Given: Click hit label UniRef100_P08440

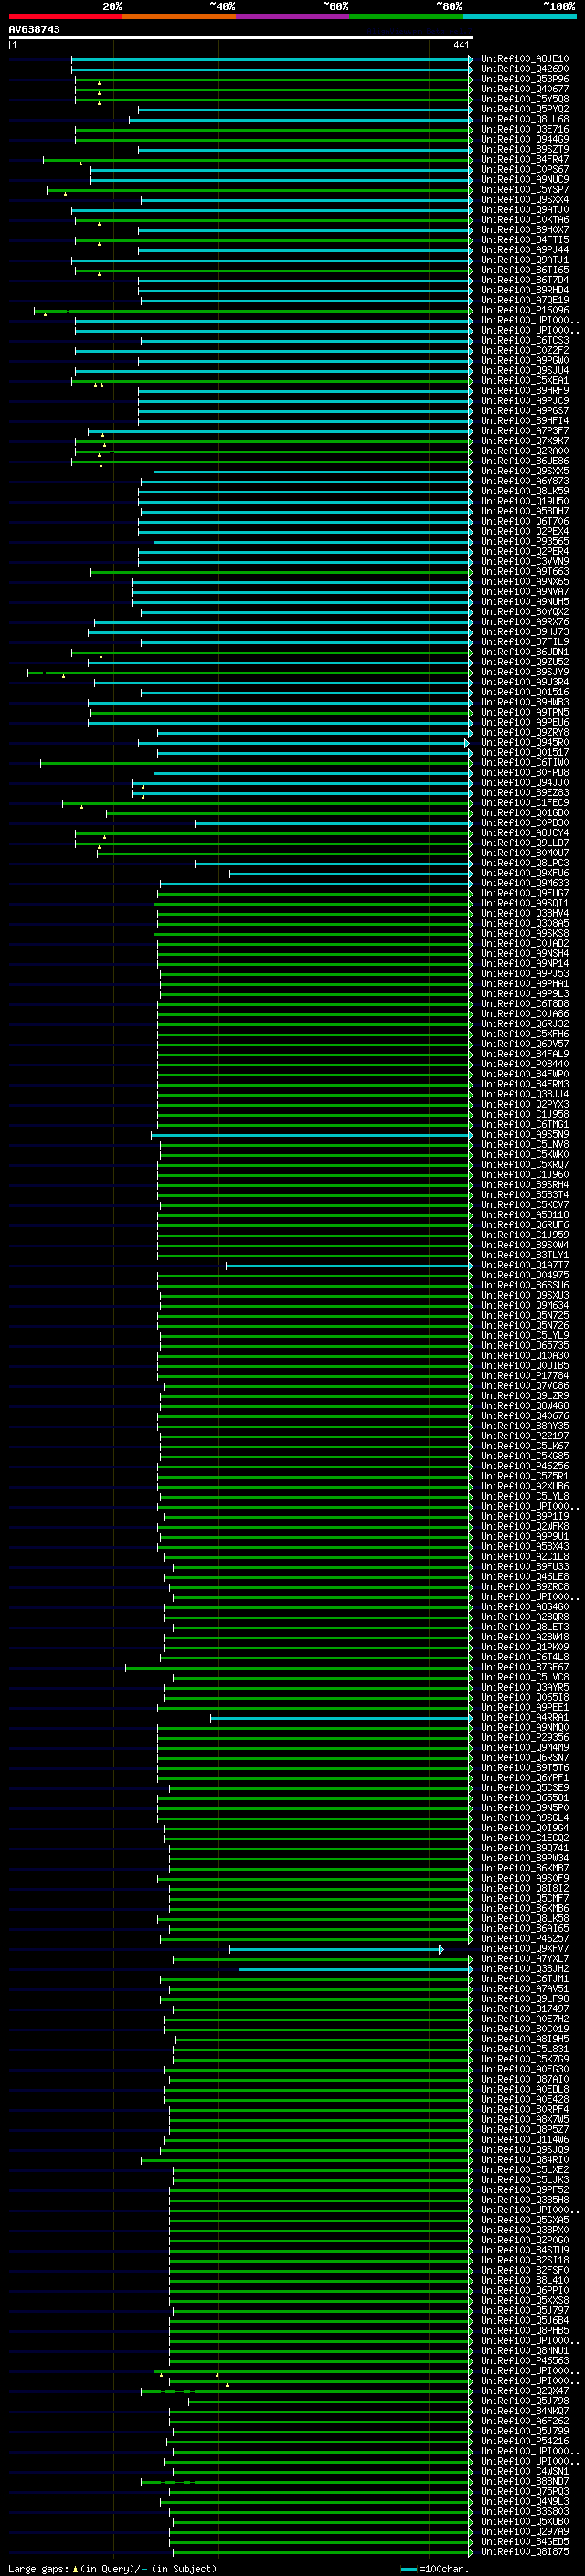Looking at the screenshot, I should [x=525, y=1064].
